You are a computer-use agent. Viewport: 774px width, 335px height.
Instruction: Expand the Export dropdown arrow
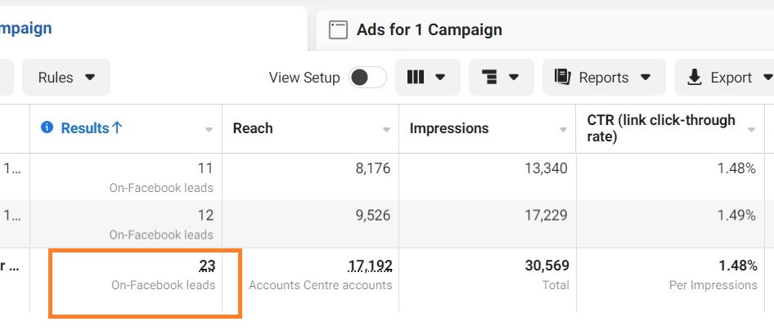(x=767, y=78)
